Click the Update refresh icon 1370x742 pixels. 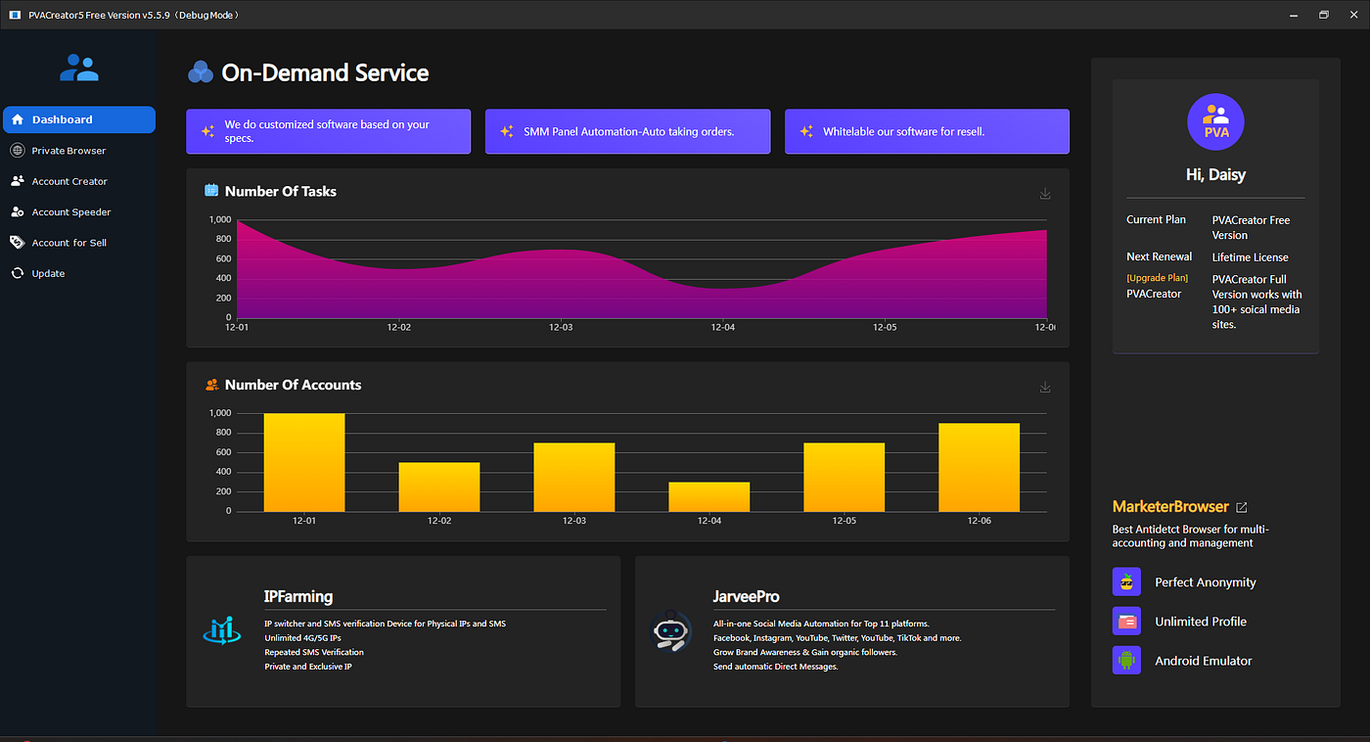click(17, 273)
